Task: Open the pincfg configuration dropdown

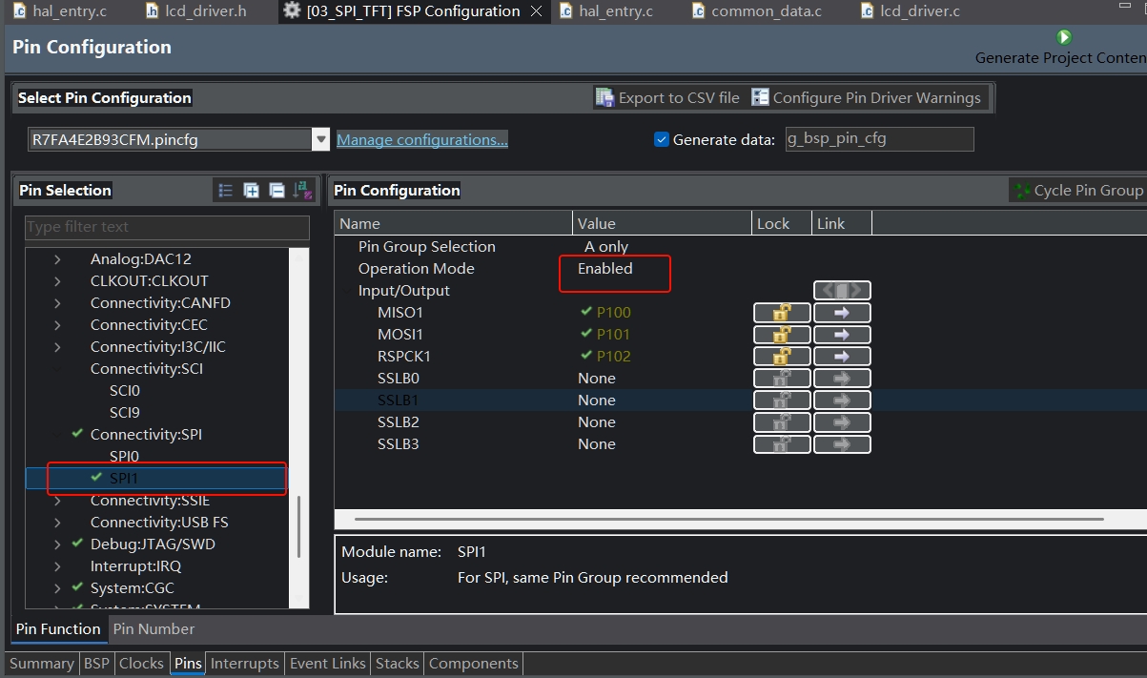Action: tap(320, 139)
